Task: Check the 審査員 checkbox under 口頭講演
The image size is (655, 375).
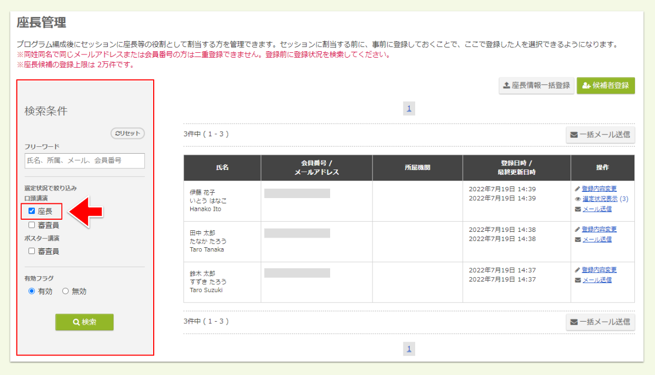Action: coord(32,225)
